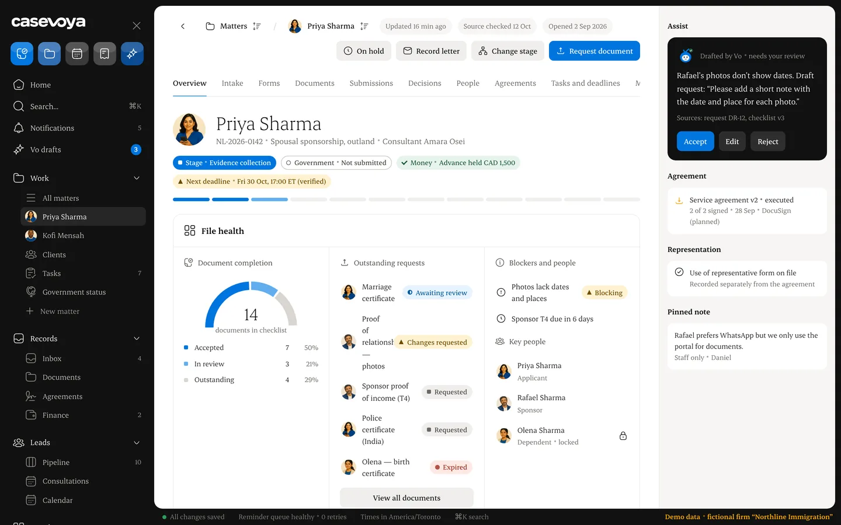Open Matters sort options icon
Screen dimensions: 841x525
(x=256, y=26)
